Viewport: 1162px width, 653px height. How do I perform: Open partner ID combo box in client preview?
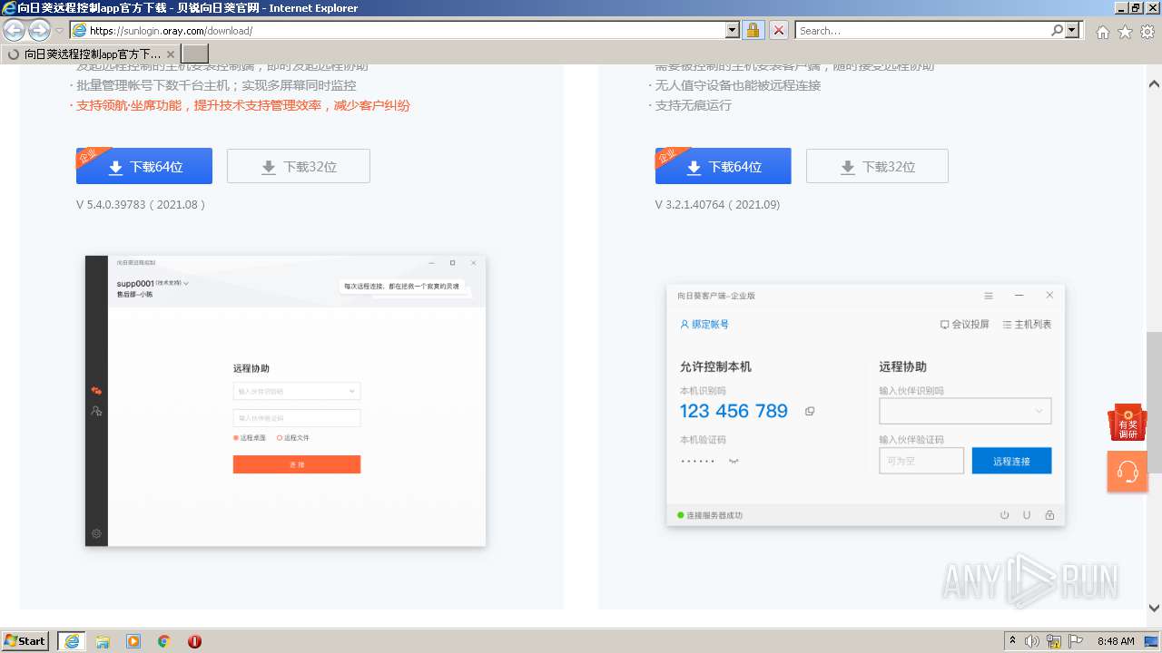tap(965, 411)
